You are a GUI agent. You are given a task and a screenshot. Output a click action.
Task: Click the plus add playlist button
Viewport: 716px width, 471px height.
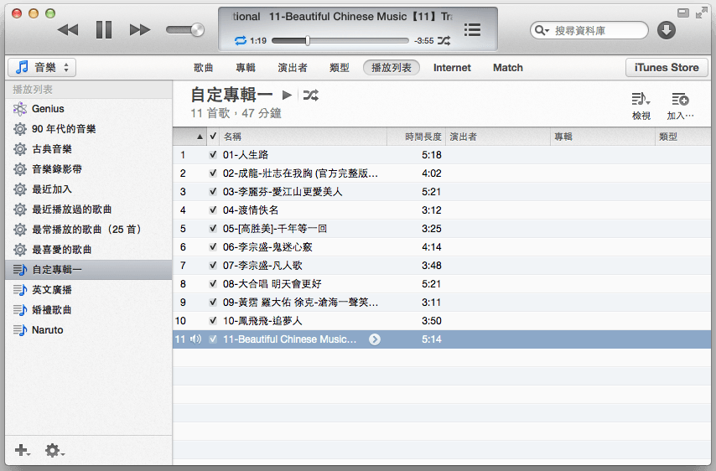[x=22, y=450]
